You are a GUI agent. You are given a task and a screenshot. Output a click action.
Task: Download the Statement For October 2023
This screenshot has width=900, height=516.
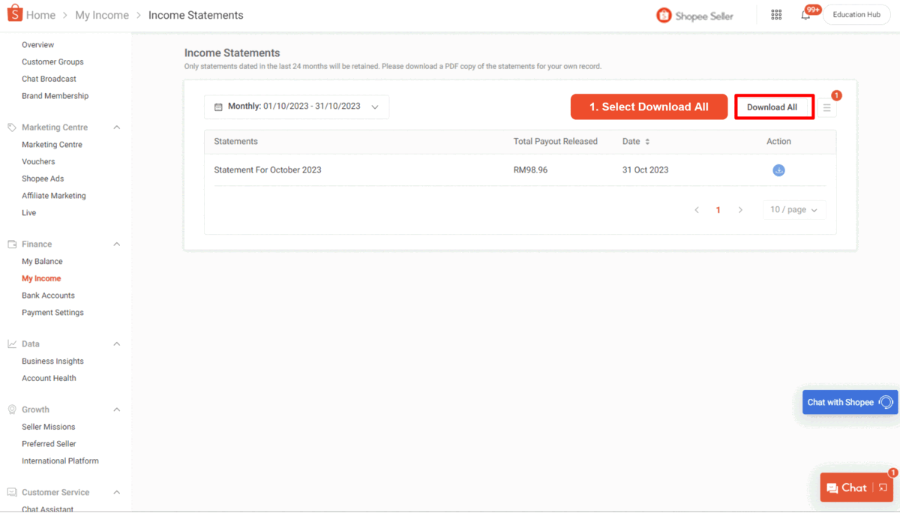point(778,170)
